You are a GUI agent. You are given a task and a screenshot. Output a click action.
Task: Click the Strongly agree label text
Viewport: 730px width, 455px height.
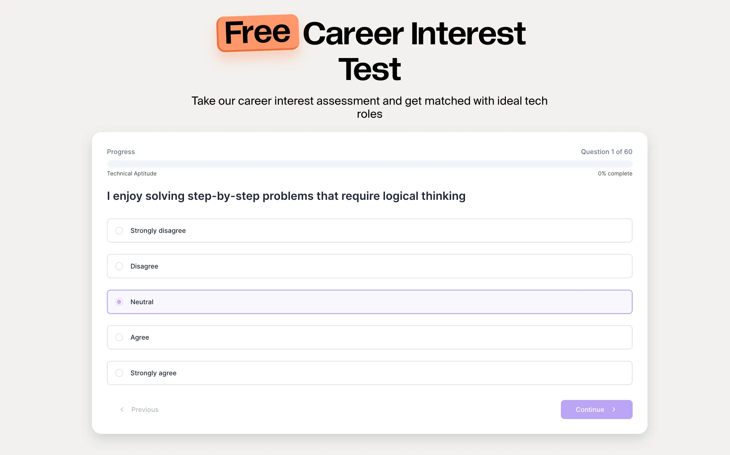pos(153,373)
